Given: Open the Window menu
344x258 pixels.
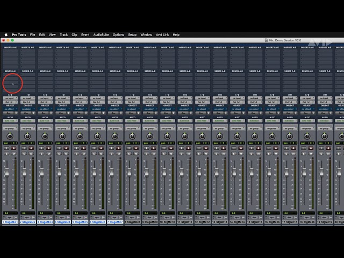Looking at the screenshot, I should coord(146,34).
